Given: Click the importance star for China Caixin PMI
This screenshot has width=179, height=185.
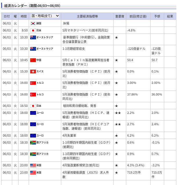Looking at the screenshot, I should [x=116, y=60].
